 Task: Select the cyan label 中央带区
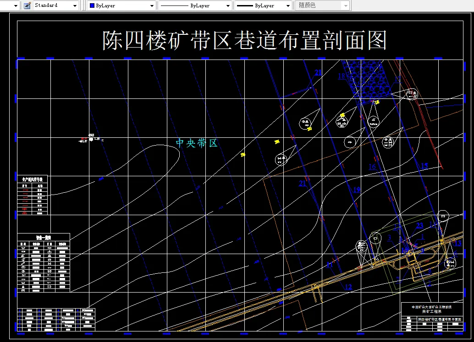[x=197, y=143]
